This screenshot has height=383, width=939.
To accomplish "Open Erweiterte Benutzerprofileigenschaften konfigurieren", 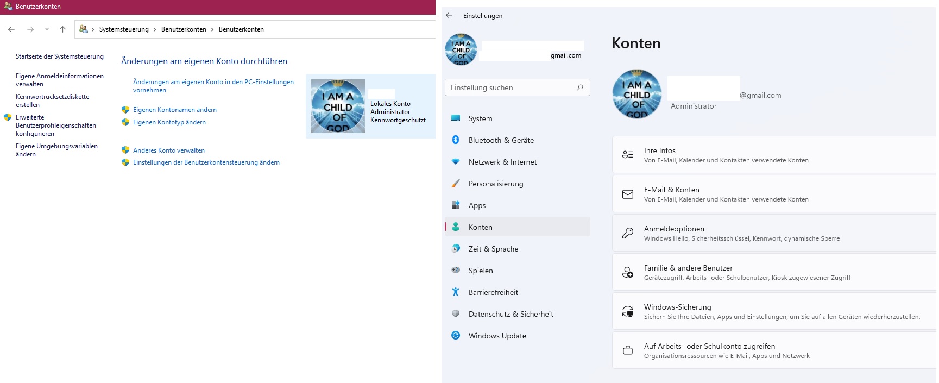I will coord(56,125).
